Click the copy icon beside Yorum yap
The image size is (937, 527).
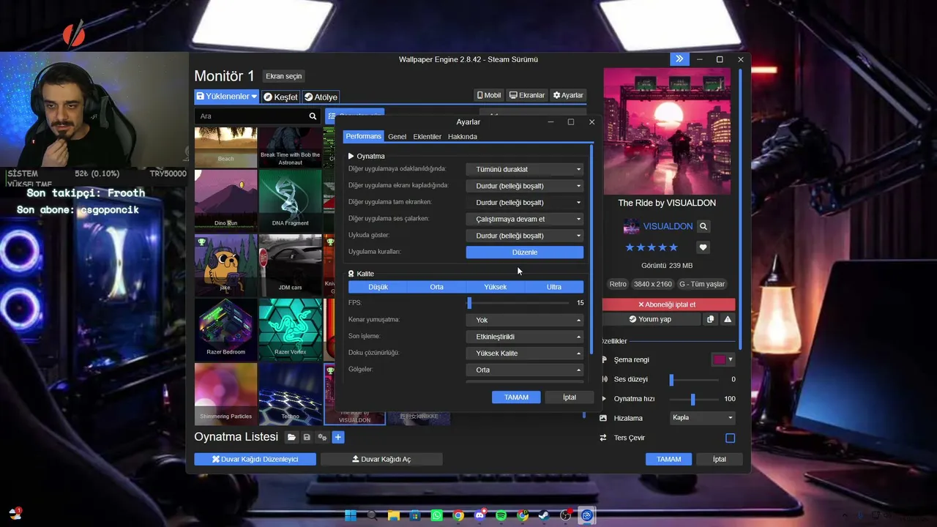[710, 319]
